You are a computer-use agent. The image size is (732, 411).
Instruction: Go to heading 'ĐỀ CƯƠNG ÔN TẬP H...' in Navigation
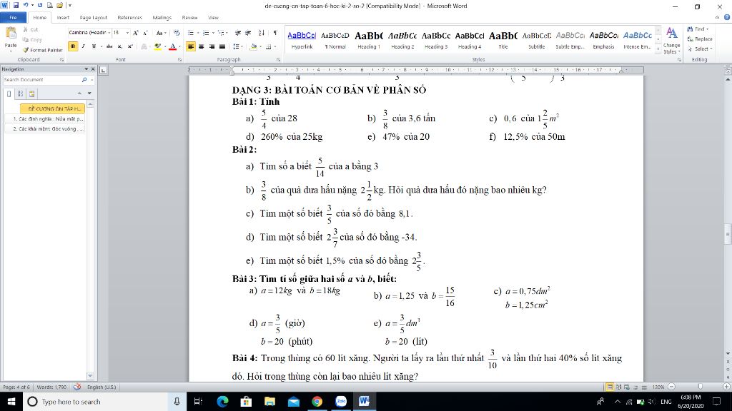coord(52,108)
